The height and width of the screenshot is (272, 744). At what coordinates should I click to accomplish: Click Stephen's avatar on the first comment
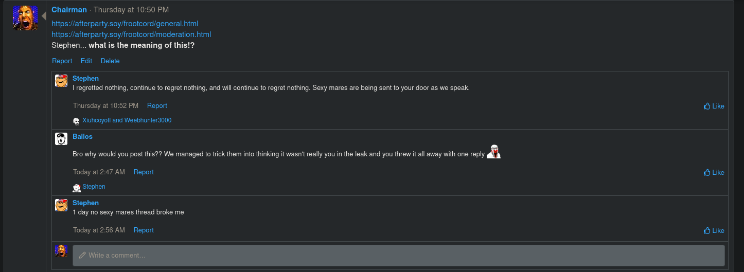pyautogui.click(x=61, y=81)
